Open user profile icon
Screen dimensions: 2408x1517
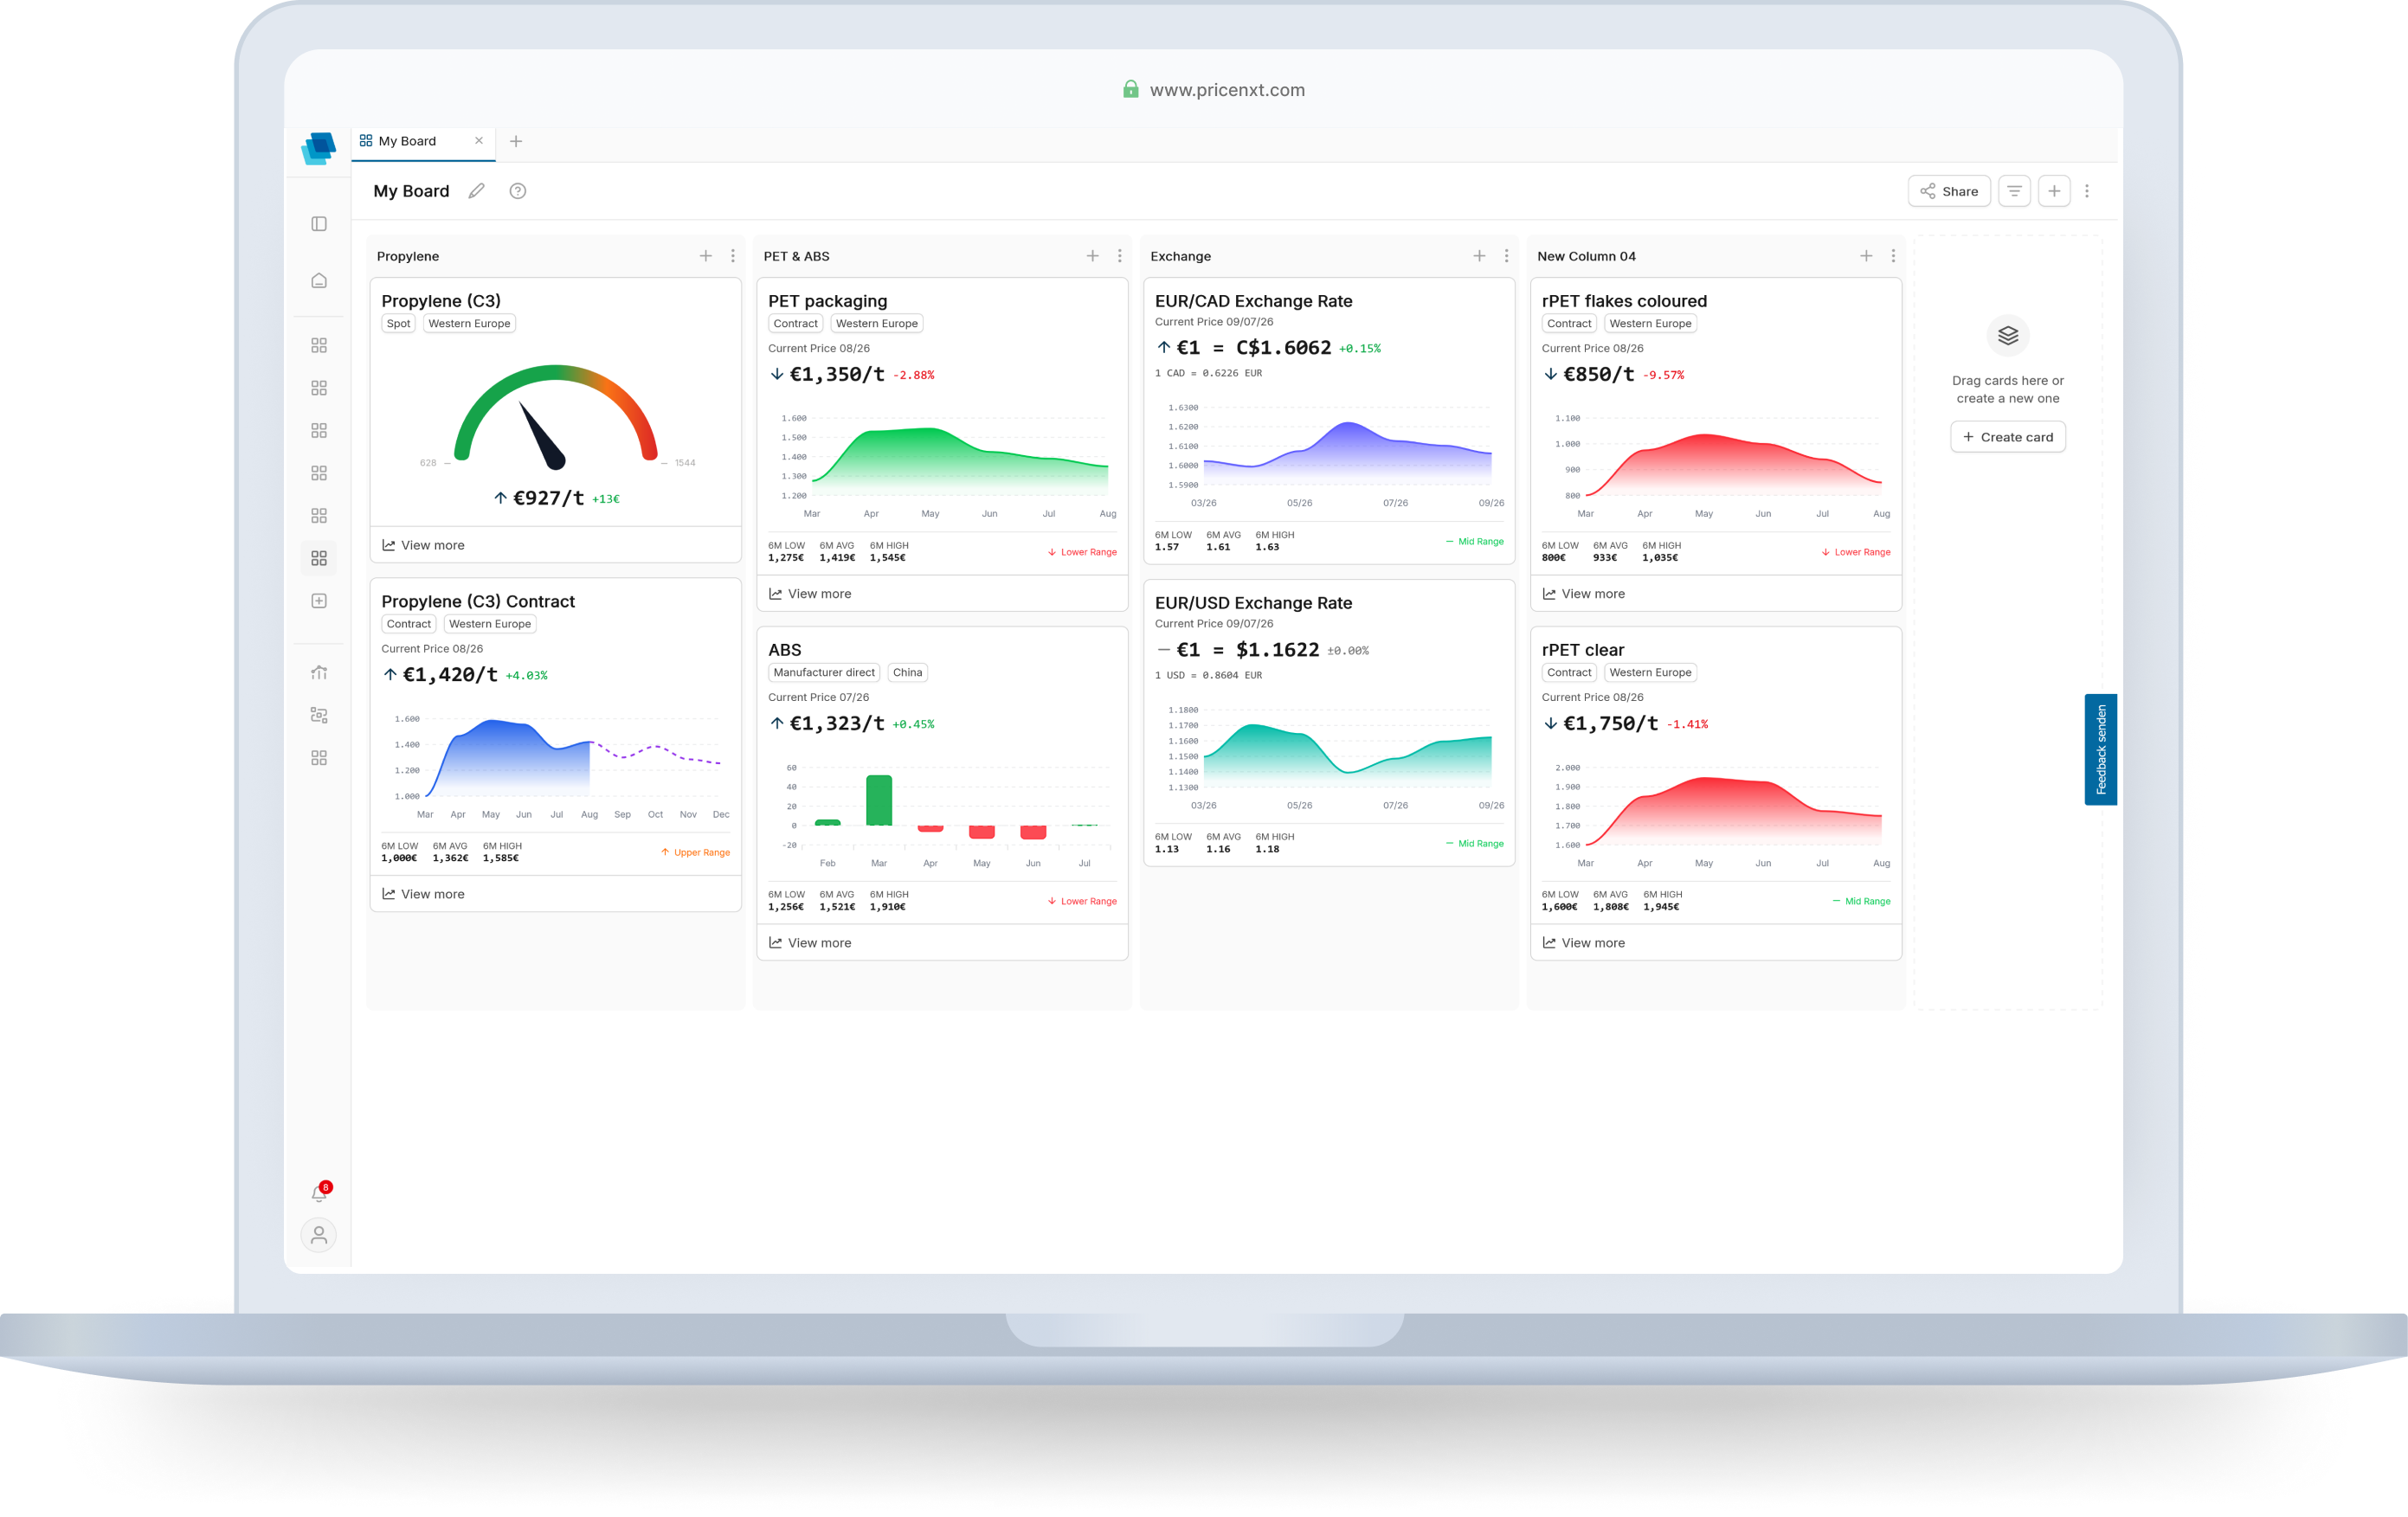319,1236
